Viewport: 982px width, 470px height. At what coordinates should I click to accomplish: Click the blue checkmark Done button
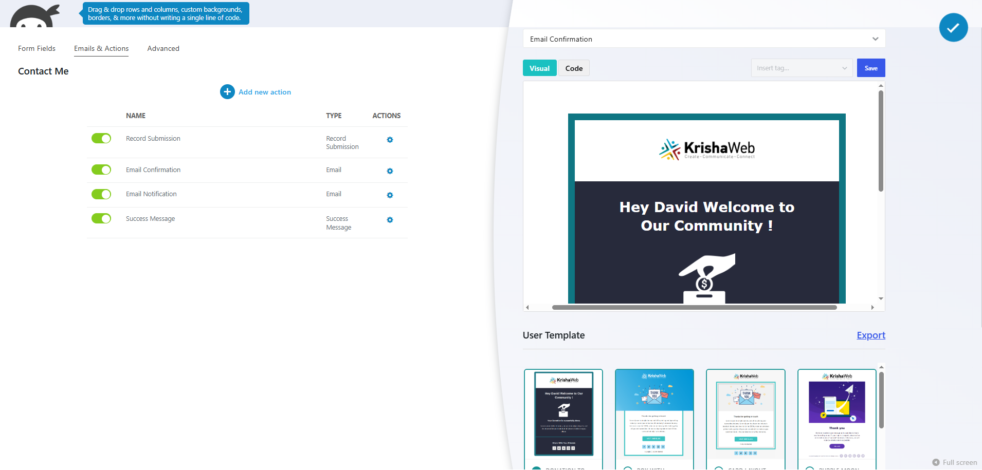click(953, 28)
